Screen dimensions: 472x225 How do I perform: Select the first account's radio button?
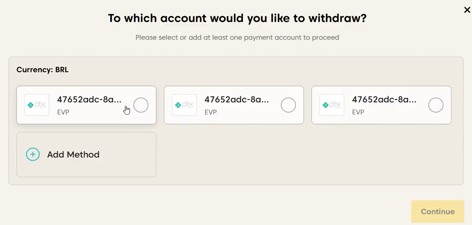click(x=141, y=105)
